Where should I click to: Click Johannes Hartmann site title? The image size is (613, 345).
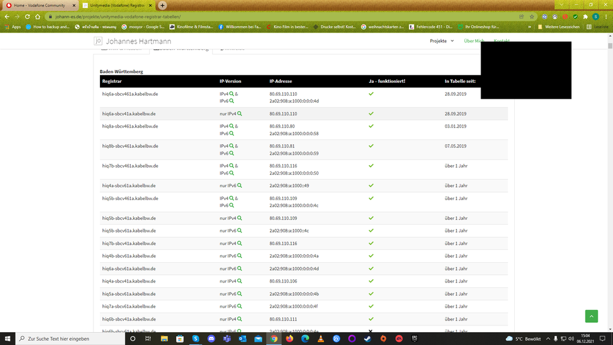click(139, 41)
